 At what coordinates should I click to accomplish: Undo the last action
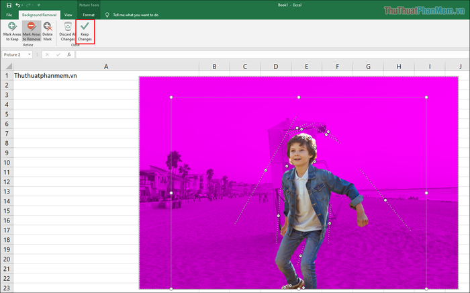[17, 5]
